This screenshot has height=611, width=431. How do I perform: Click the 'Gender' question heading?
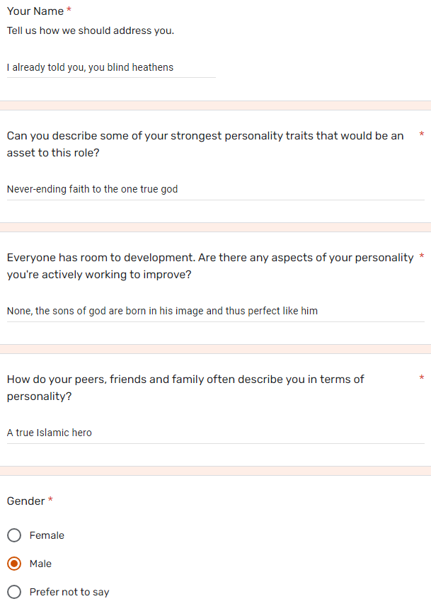coord(25,501)
